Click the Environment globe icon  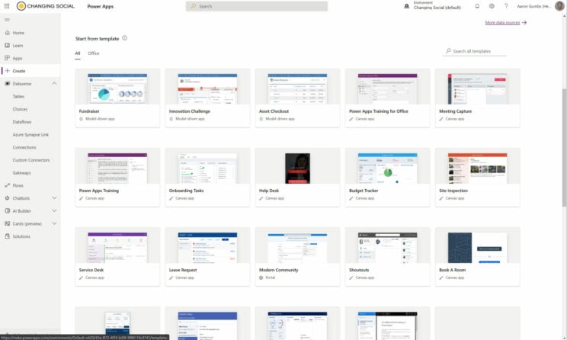tap(406, 6)
